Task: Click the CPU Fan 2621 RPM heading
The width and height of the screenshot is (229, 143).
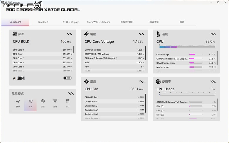Action: (x=114, y=89)
